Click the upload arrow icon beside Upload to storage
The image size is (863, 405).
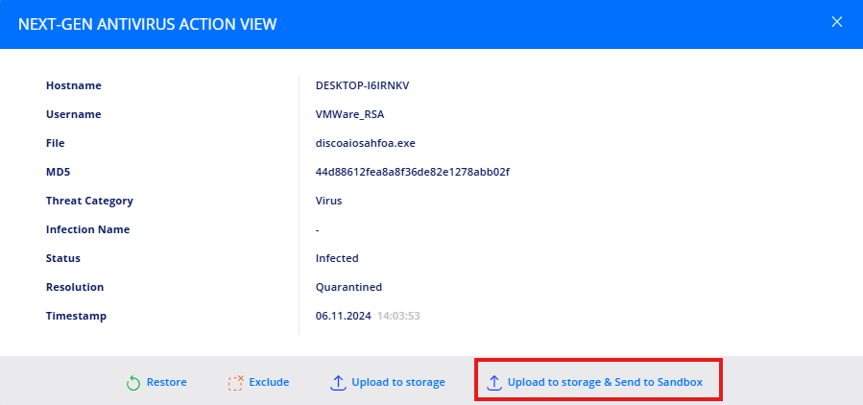click(x=338, y=383)
